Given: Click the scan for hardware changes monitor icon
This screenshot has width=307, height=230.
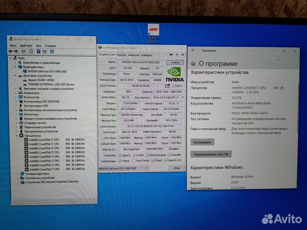Looking at the screenshot, I should point(52,52).
